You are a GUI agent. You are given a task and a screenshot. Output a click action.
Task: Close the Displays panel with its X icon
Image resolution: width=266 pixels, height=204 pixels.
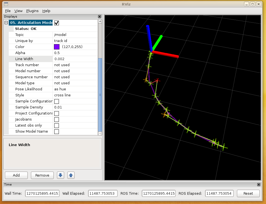click(100, 16)
